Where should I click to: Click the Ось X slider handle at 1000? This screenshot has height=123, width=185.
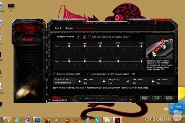[85, 46]
